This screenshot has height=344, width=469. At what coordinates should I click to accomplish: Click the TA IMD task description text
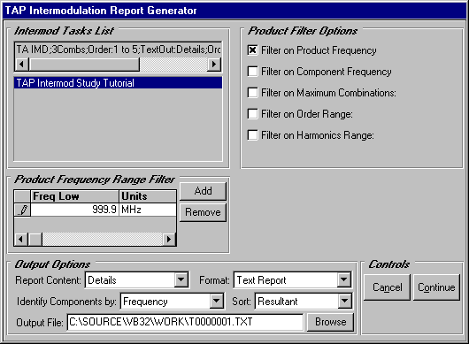(x=119, y=50)
